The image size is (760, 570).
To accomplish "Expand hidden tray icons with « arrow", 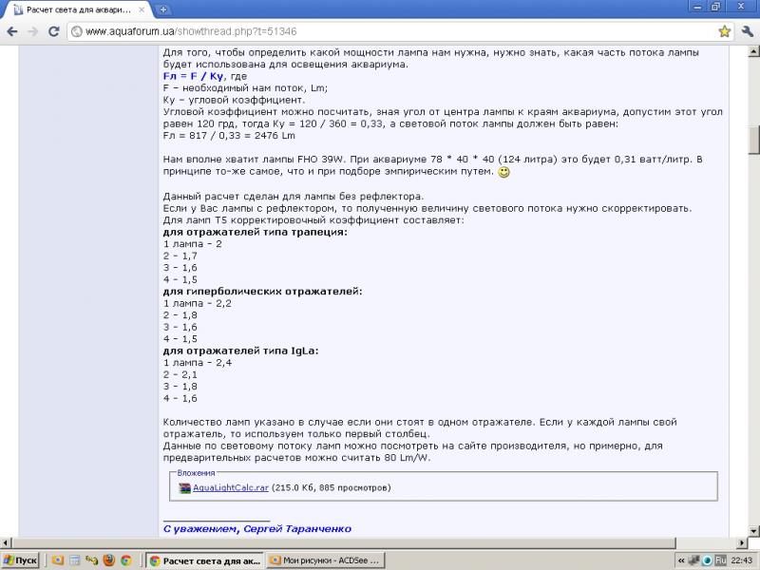I will coord(681,560).
